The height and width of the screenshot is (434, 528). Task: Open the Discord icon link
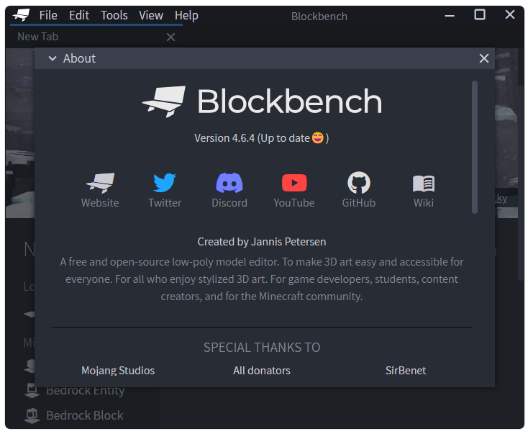pos(229,183)
